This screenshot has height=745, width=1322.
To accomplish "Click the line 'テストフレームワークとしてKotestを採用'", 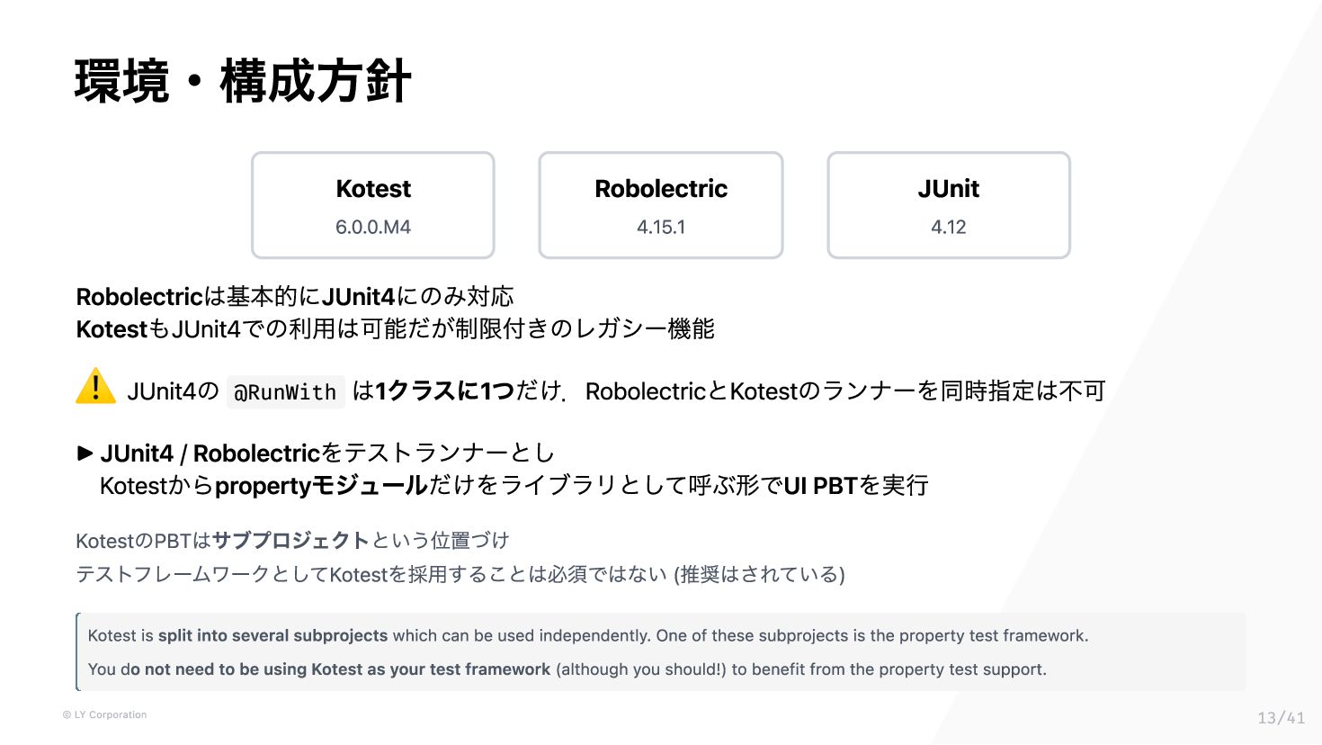I will coord(460,574).
